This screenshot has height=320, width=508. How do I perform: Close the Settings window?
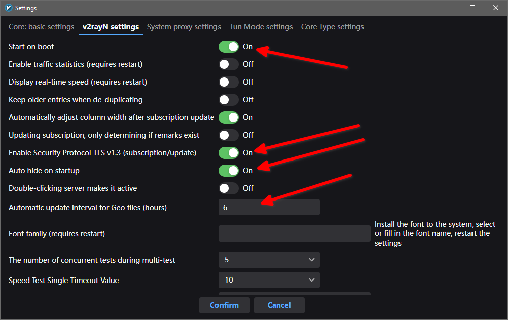[496, 8]
